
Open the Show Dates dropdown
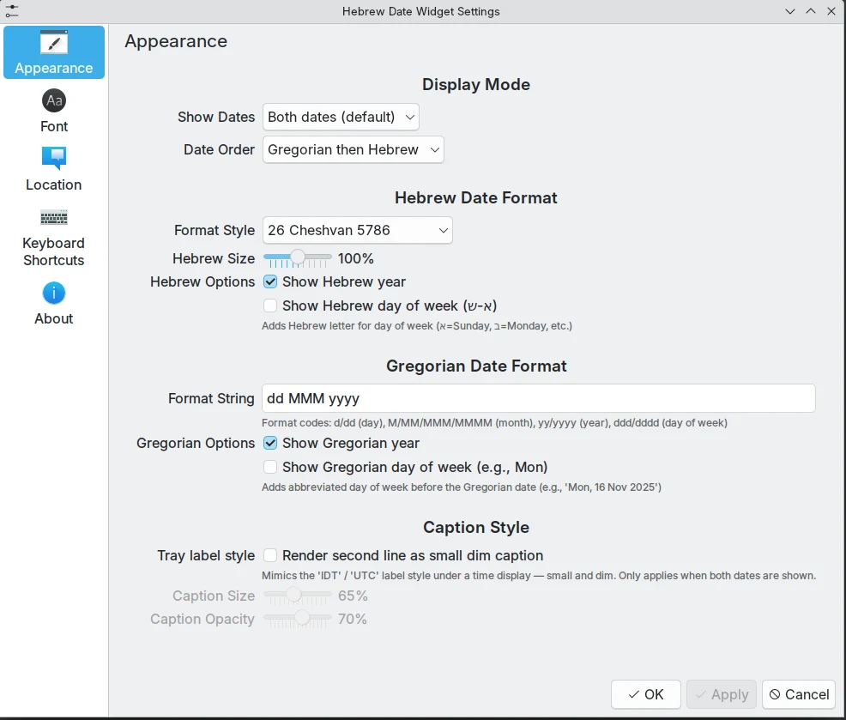pos(340,117)
